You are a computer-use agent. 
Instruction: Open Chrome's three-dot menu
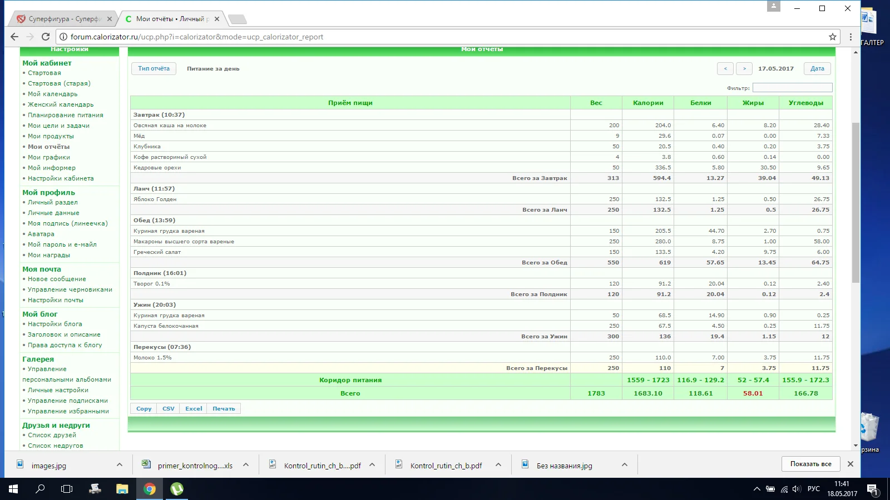(851, 37)
